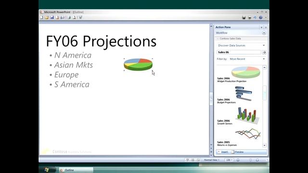Click the Outline taskbar button
308x173 pixels.
(x=76, y=170)
